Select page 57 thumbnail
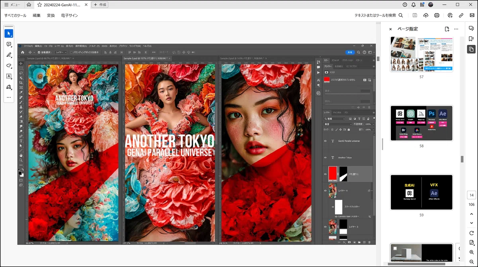 pyautogui.click(x=421, y=54)
